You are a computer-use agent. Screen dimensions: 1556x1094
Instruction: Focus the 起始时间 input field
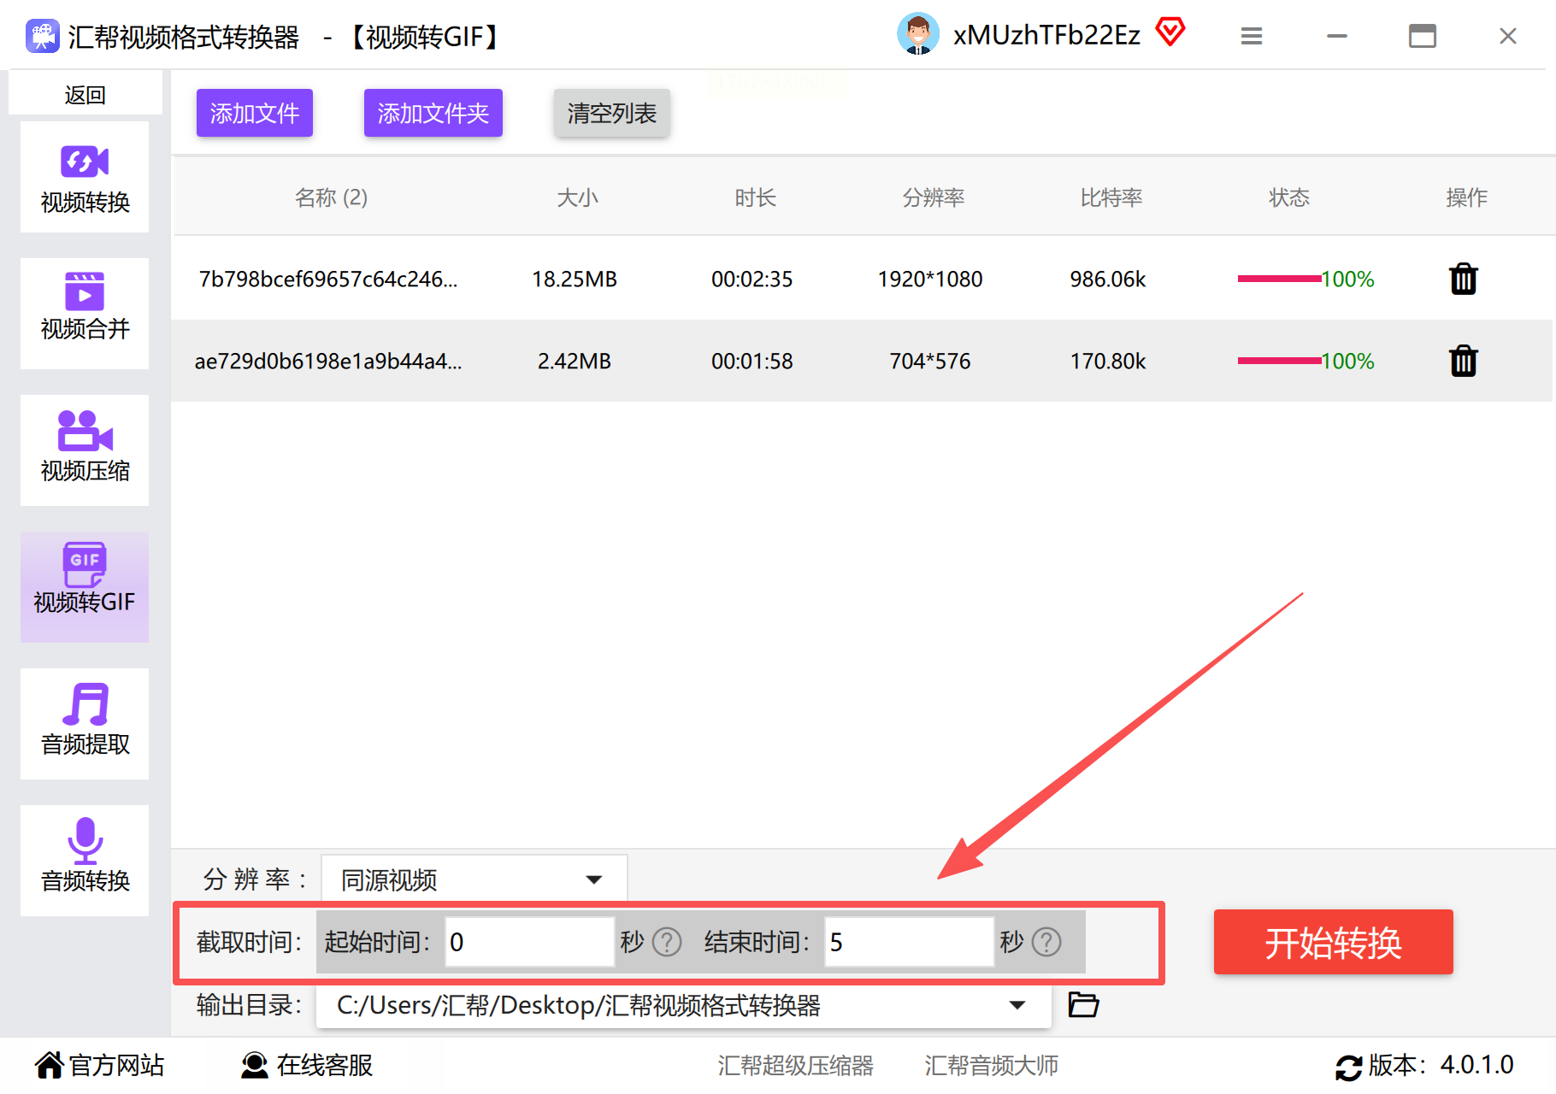point(530,942)
